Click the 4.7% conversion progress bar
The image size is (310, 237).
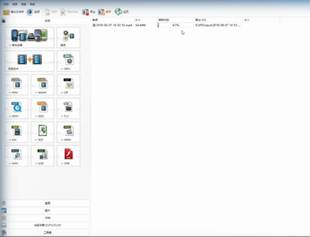pyautogui.click(x=176, y=25)
